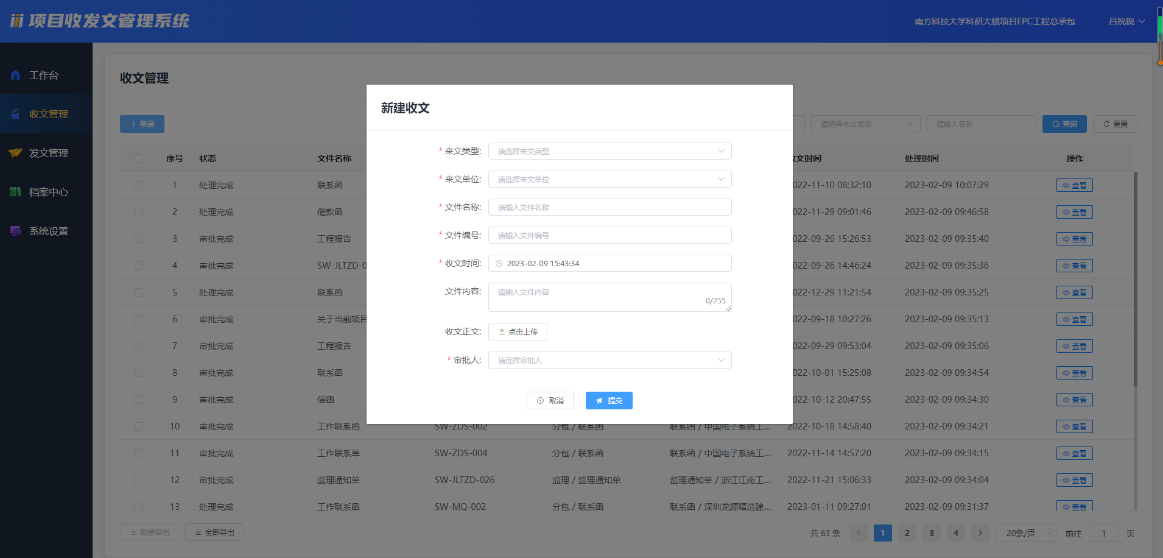The image size is (1163, 558).
Task: Check the checkbox for row 2
Action: pyautogui.click(x=138, y=212)
